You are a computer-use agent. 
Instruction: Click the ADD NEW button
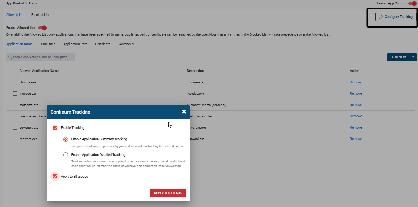pos(398,57)
